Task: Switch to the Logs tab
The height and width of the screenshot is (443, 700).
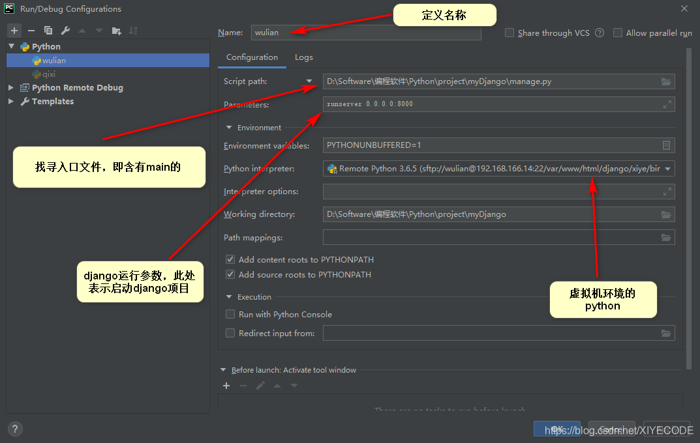Action: (x=303, y=57)
